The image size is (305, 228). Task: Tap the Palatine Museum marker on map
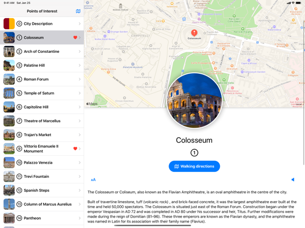[x=133, y=64]
